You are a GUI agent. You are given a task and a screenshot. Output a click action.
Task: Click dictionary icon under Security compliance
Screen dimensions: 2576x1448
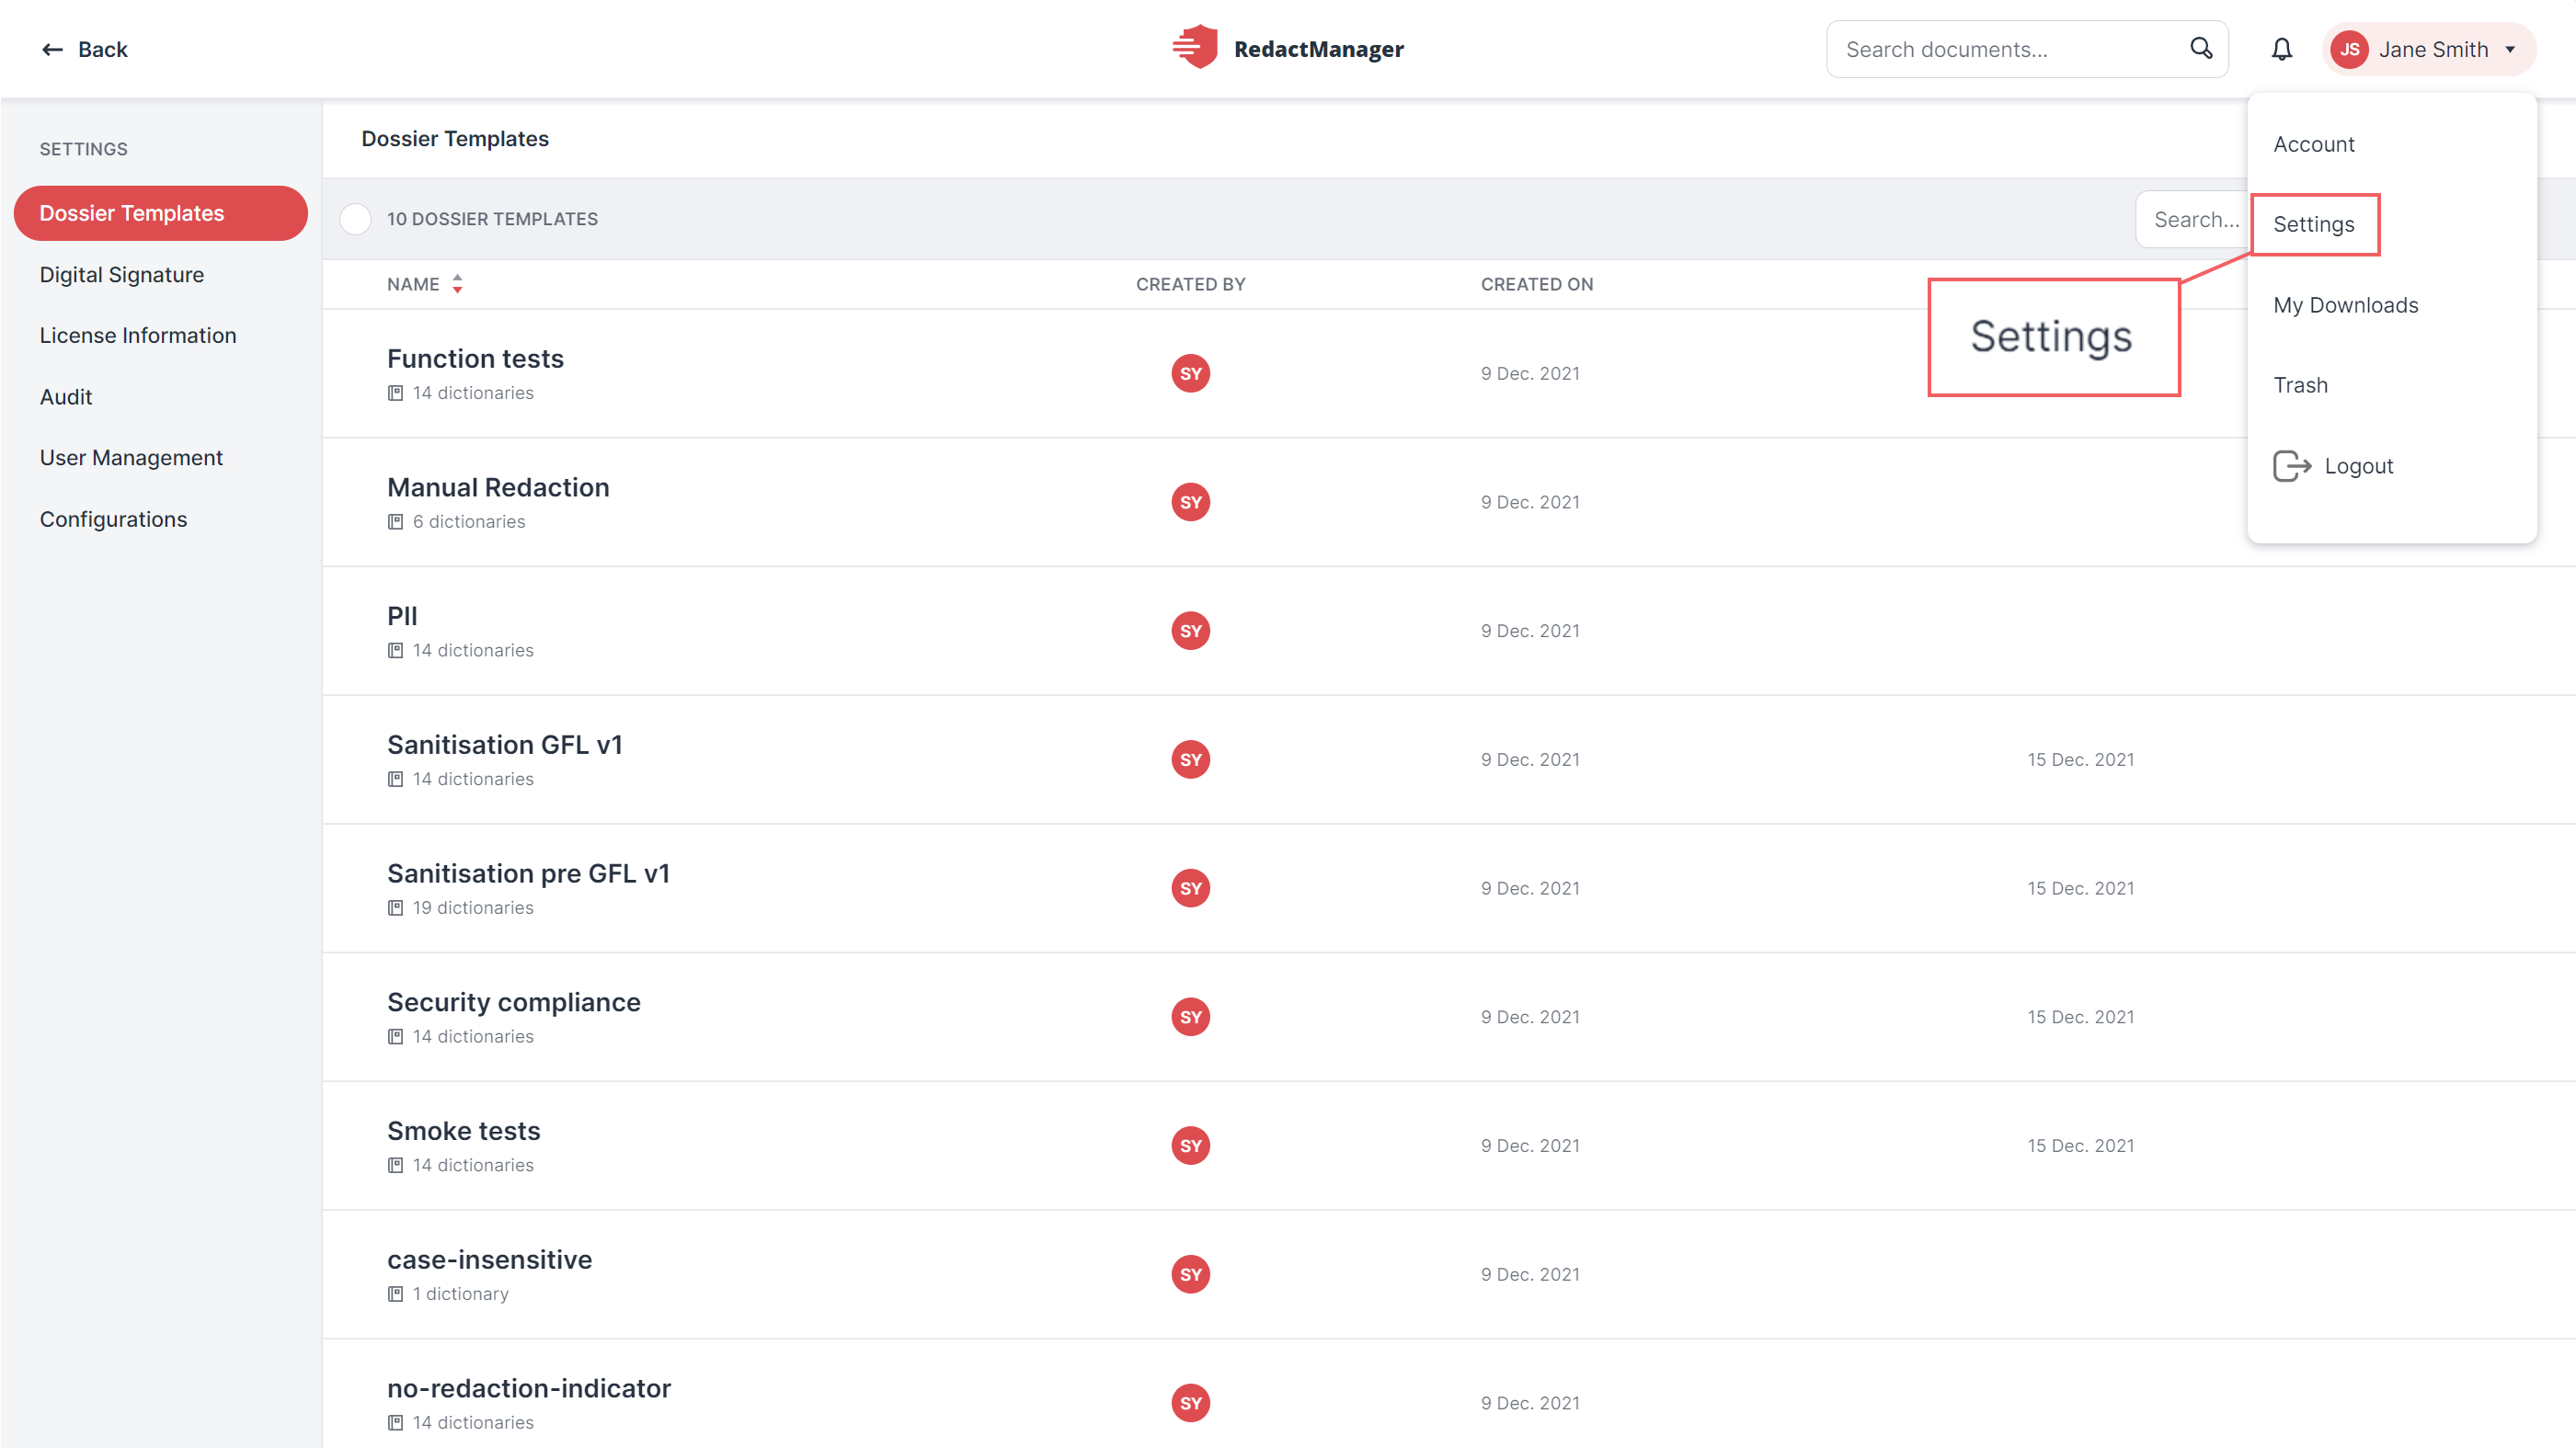pos(395,1037)
